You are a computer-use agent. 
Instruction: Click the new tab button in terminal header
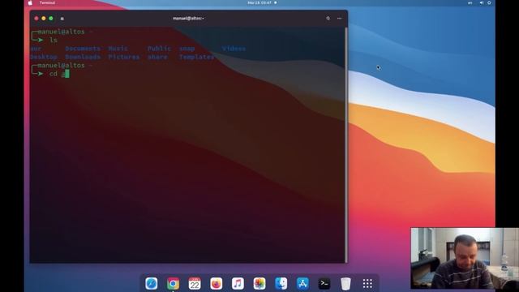[x=62, y=19]
